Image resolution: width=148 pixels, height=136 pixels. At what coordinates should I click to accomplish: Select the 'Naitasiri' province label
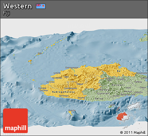118,85
